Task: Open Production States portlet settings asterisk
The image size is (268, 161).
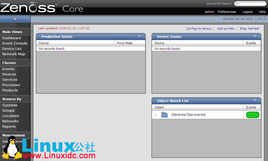Action: [139, 37]
